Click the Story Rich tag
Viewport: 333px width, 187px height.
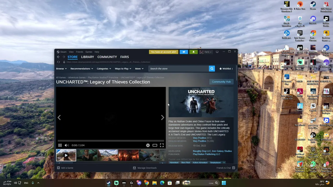pos(185,163)
